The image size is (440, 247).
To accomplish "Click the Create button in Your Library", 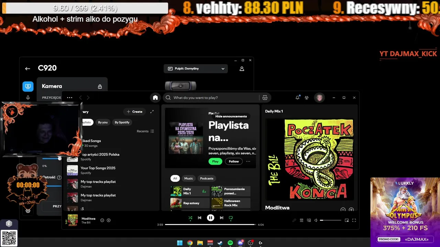I will [134, 111].
